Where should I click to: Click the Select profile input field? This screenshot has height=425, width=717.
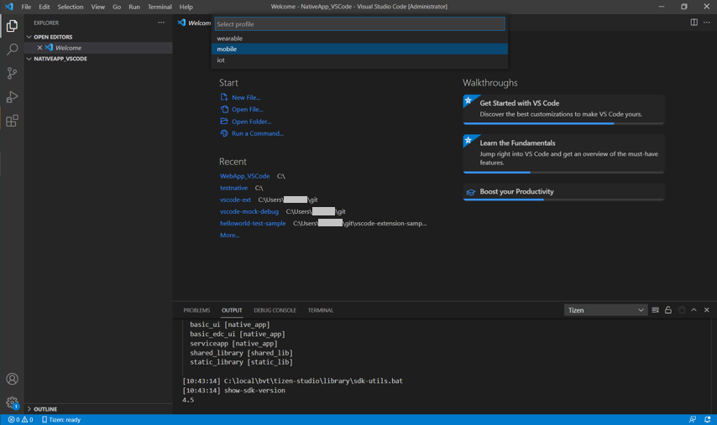pos(359,24)
